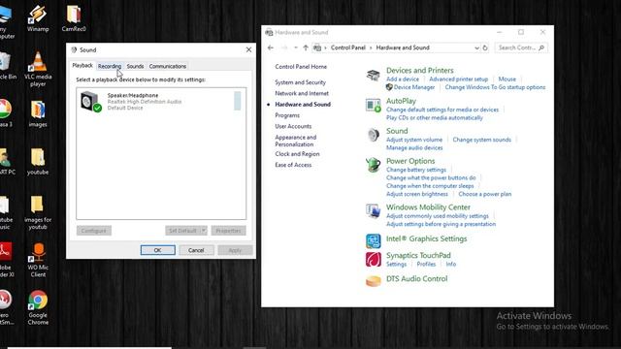
Task: Open Play CDs or other media automatically
Action: coord(435,118)
